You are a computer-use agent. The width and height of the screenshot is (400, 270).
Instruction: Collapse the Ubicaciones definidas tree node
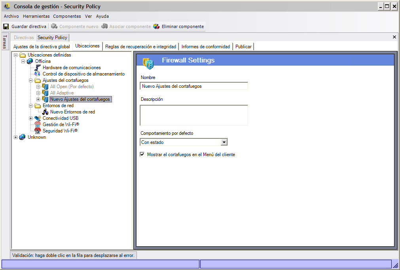click(x=15, y=55)
